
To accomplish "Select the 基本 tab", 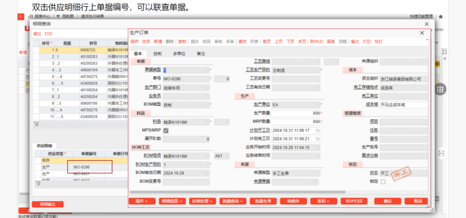I will coord(138,54).
